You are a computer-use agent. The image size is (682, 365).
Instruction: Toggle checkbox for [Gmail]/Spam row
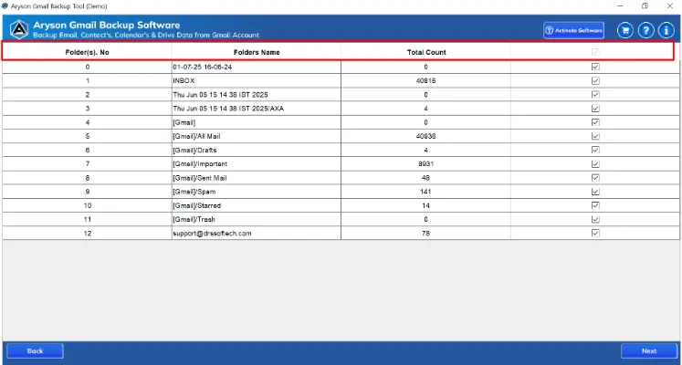[x=595, y=192]
